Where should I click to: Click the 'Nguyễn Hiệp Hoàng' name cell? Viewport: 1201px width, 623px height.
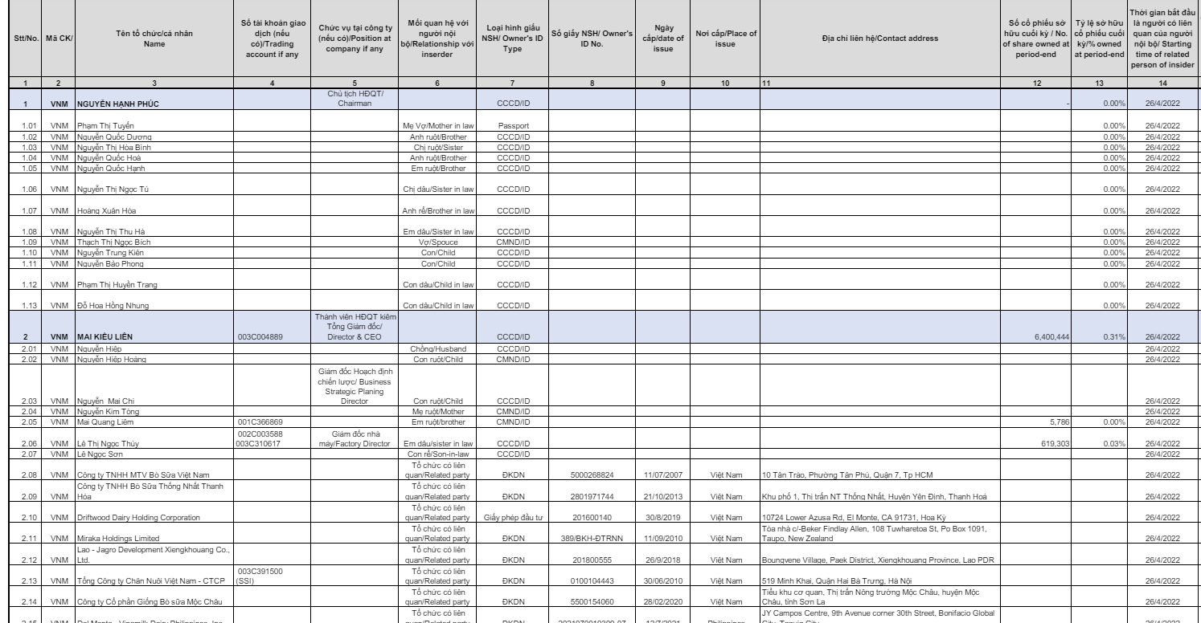153,357
